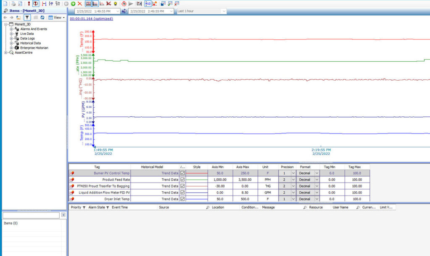This screenshot has height=256, width=430.
Task: Expand the Historical Data tree node
Action: click(x=12, y=43)
